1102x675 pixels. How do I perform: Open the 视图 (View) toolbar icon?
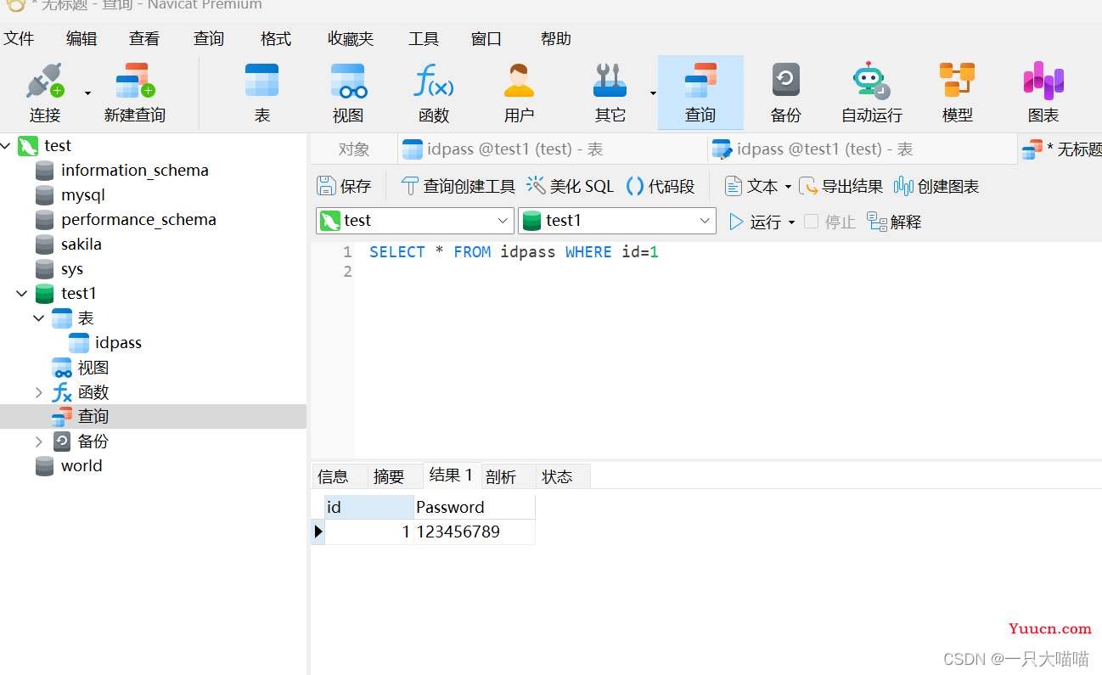348,82
